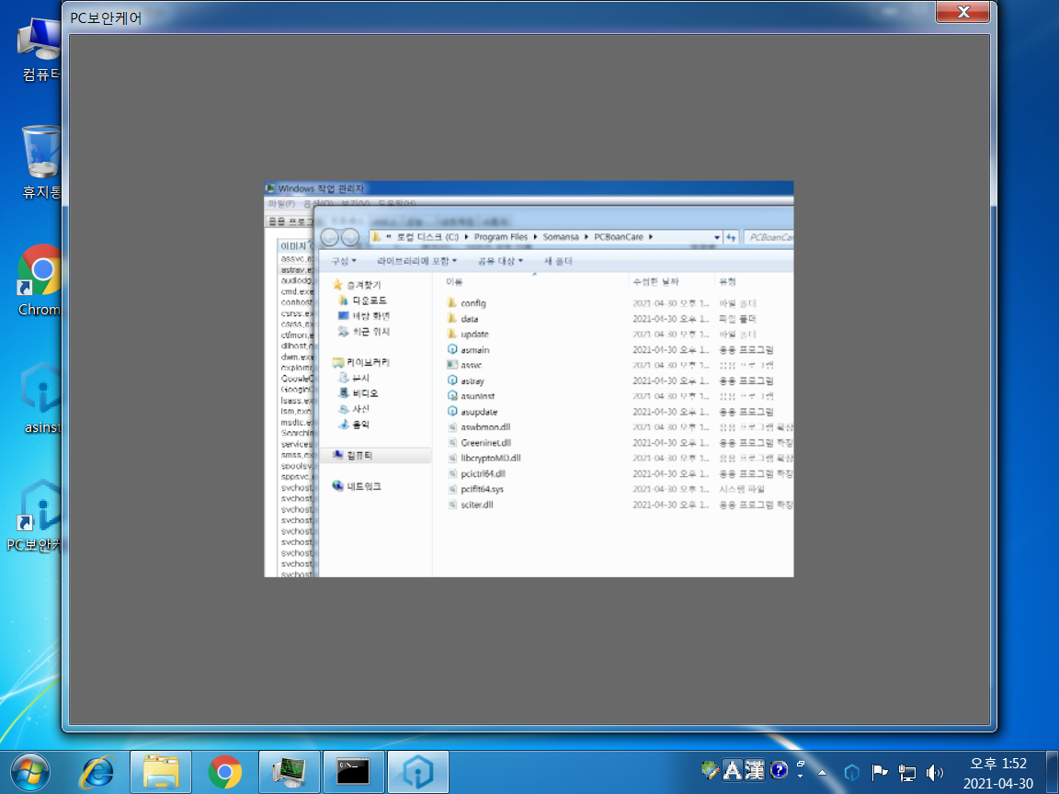Screen dimensions: 1059x794
Task: Select the 휴지통 recycle bin desktop icon
Action: pyautogui.click(x=40, y=162)
